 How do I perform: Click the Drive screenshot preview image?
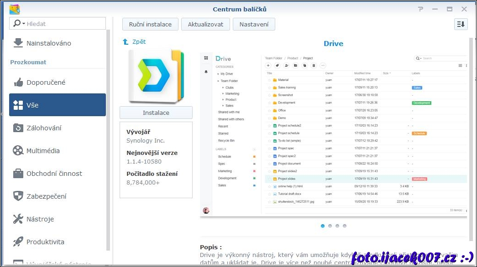click(x=333, y=135)
